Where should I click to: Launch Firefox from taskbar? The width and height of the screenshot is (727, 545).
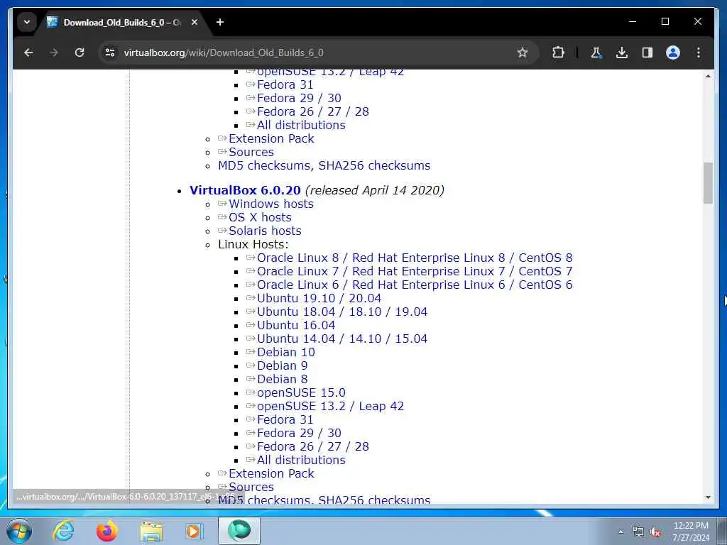pyautogui.click(x=107, y=531)
